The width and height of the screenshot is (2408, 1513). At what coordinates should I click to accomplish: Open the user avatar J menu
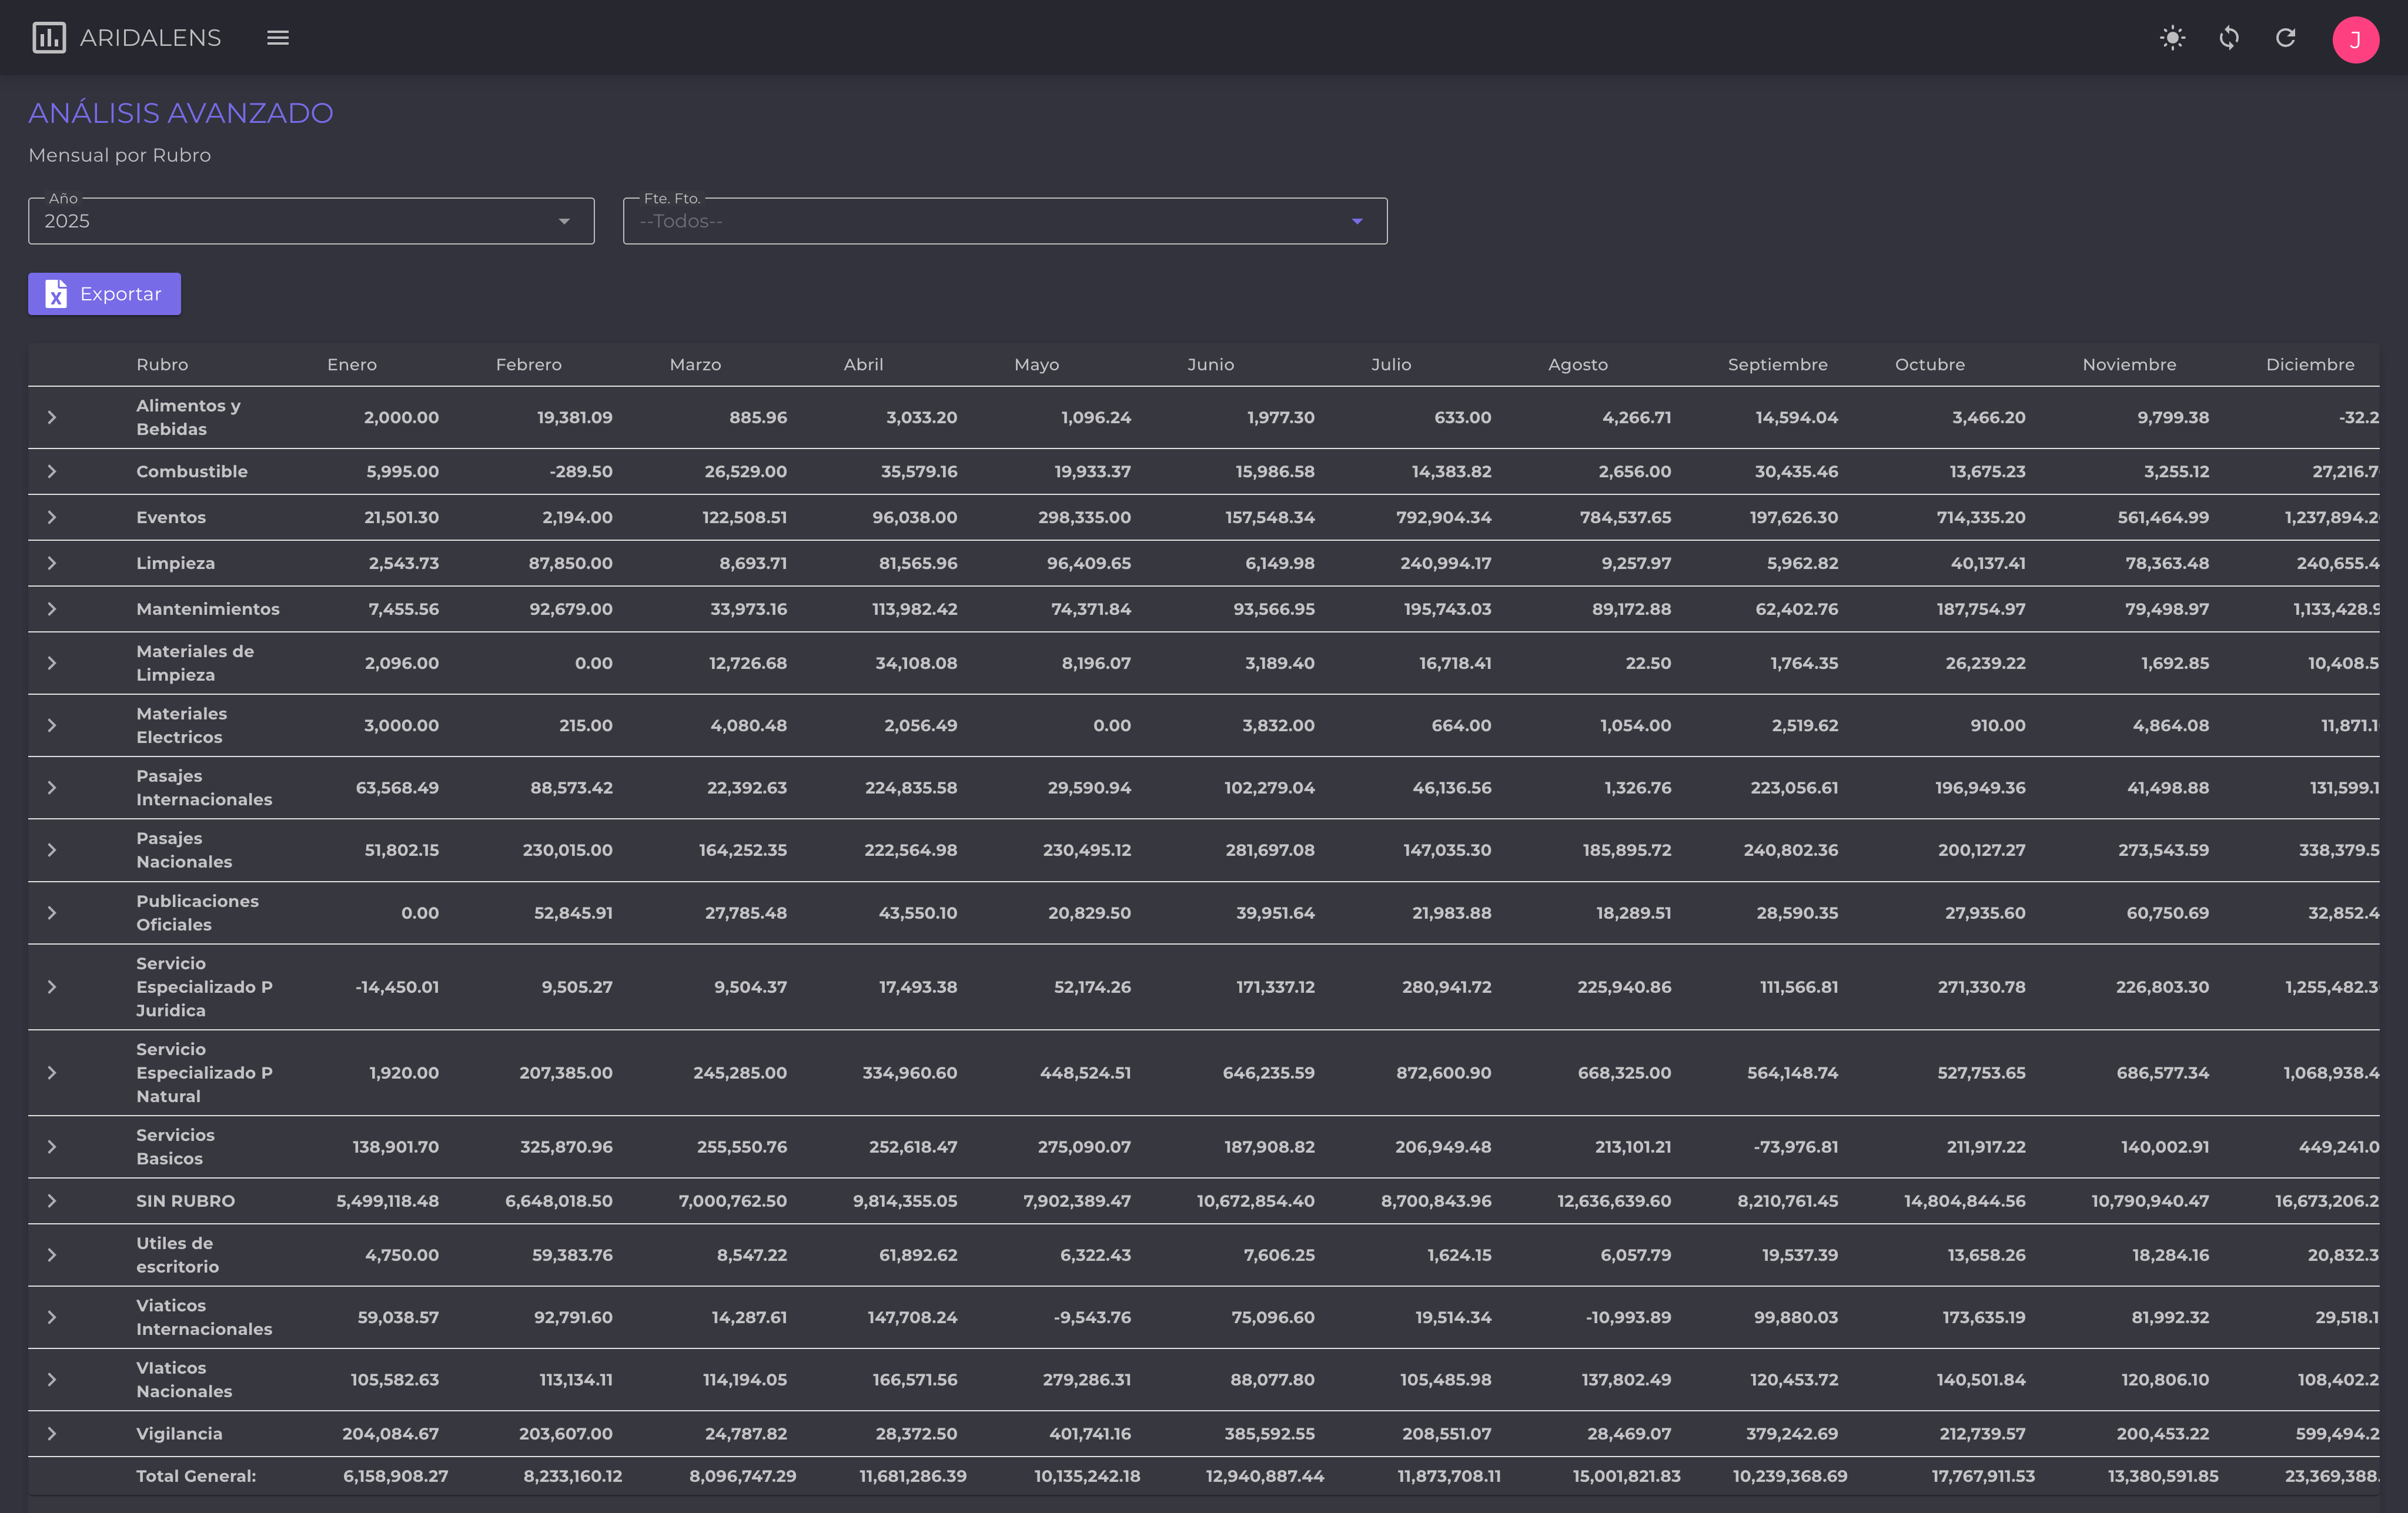(x=2355, y=39)
